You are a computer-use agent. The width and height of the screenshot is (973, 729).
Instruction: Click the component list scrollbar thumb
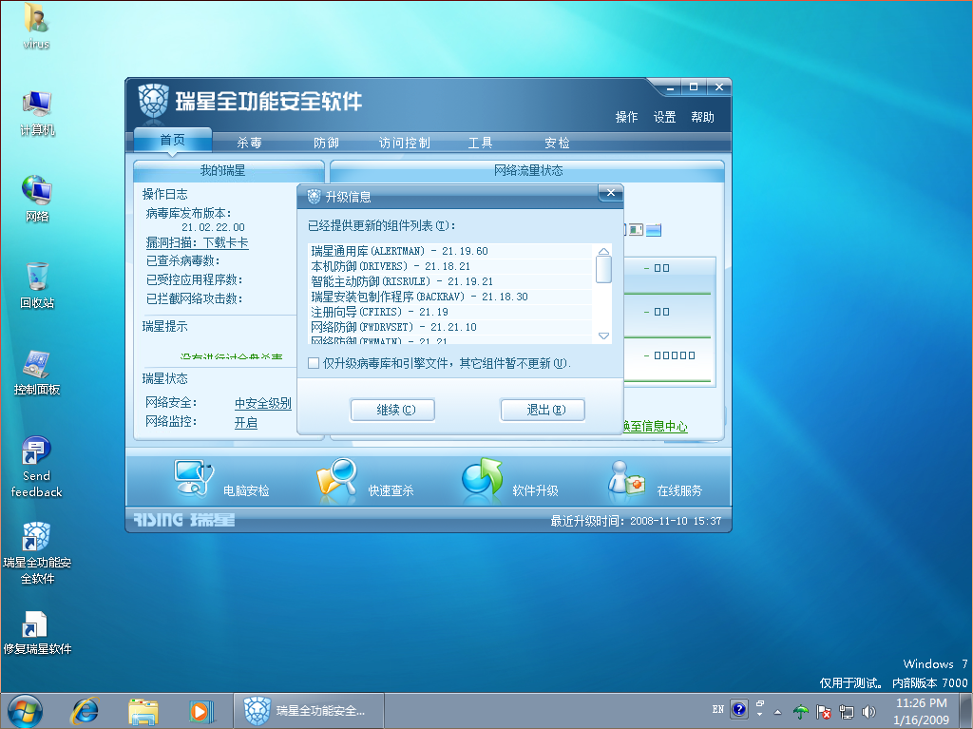click(x=603, y=269)
